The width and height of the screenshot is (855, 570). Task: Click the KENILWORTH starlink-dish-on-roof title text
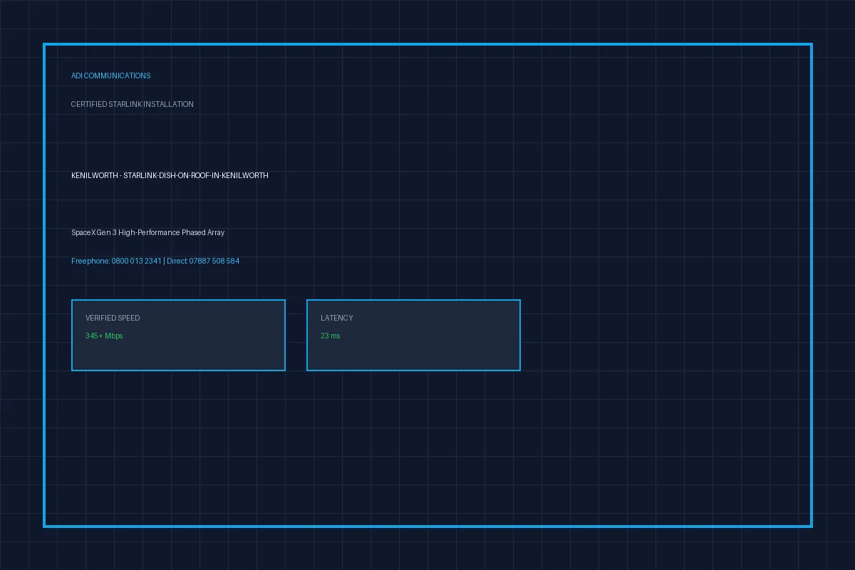point(170,175)
